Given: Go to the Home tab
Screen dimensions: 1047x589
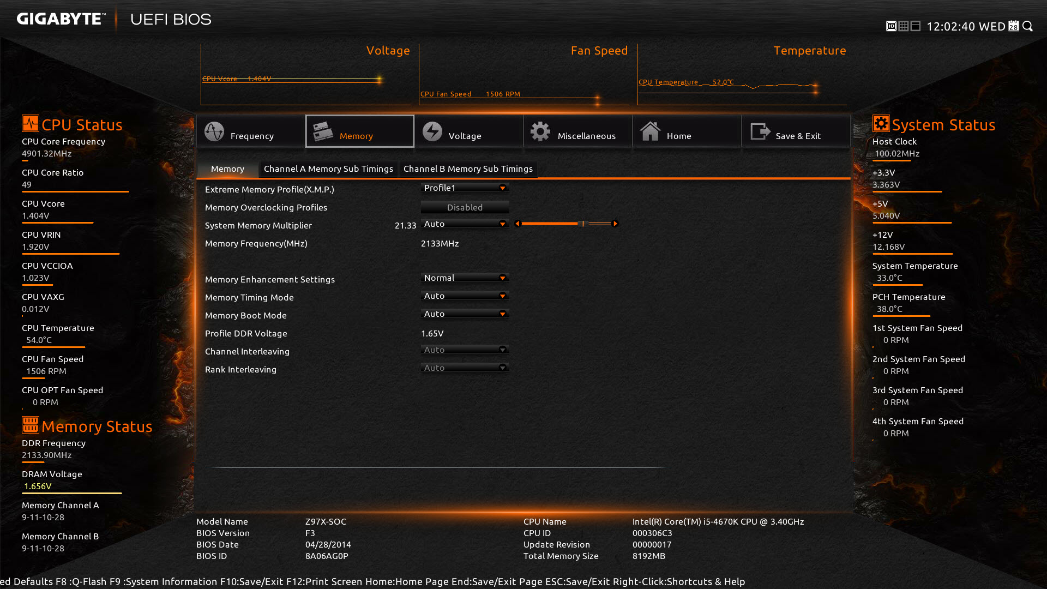Looking at the screenshot, I should click(687, 131).
